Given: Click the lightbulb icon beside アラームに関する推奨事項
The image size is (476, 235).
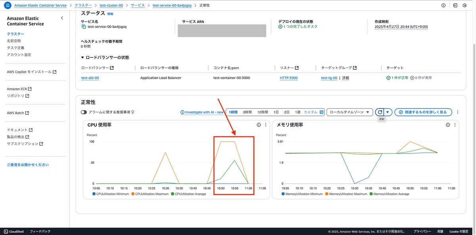Looking at the screenshot, I should [133, 112].
